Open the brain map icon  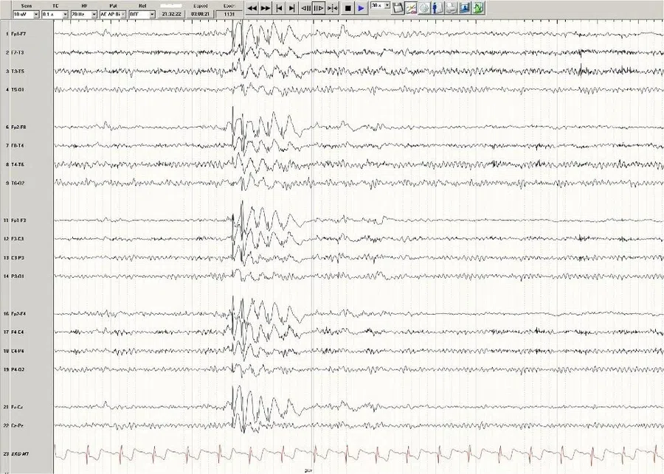424,7
